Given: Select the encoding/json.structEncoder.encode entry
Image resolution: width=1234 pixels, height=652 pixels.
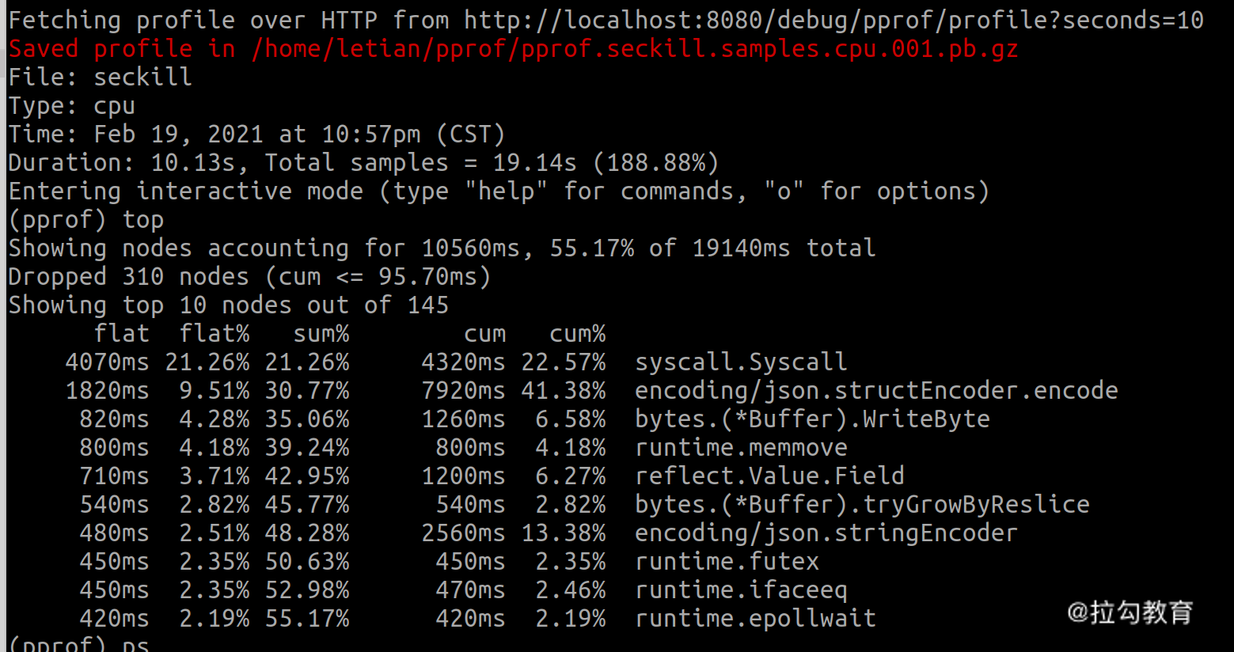Looking at the screenshot, I should click(x=876, y=390).
